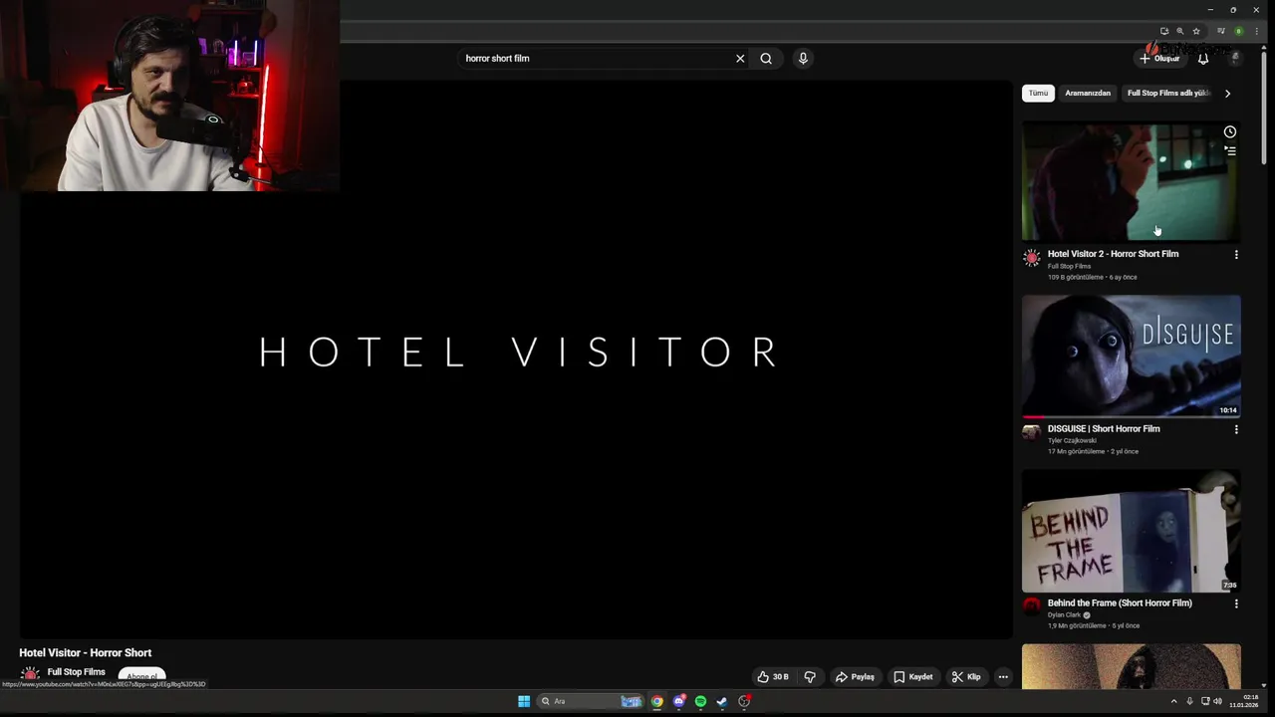The height and width of the screenshot is (717, 1275).
Task: Add Hotel Visitor 2 to the queue
Action: [1230, 151]
